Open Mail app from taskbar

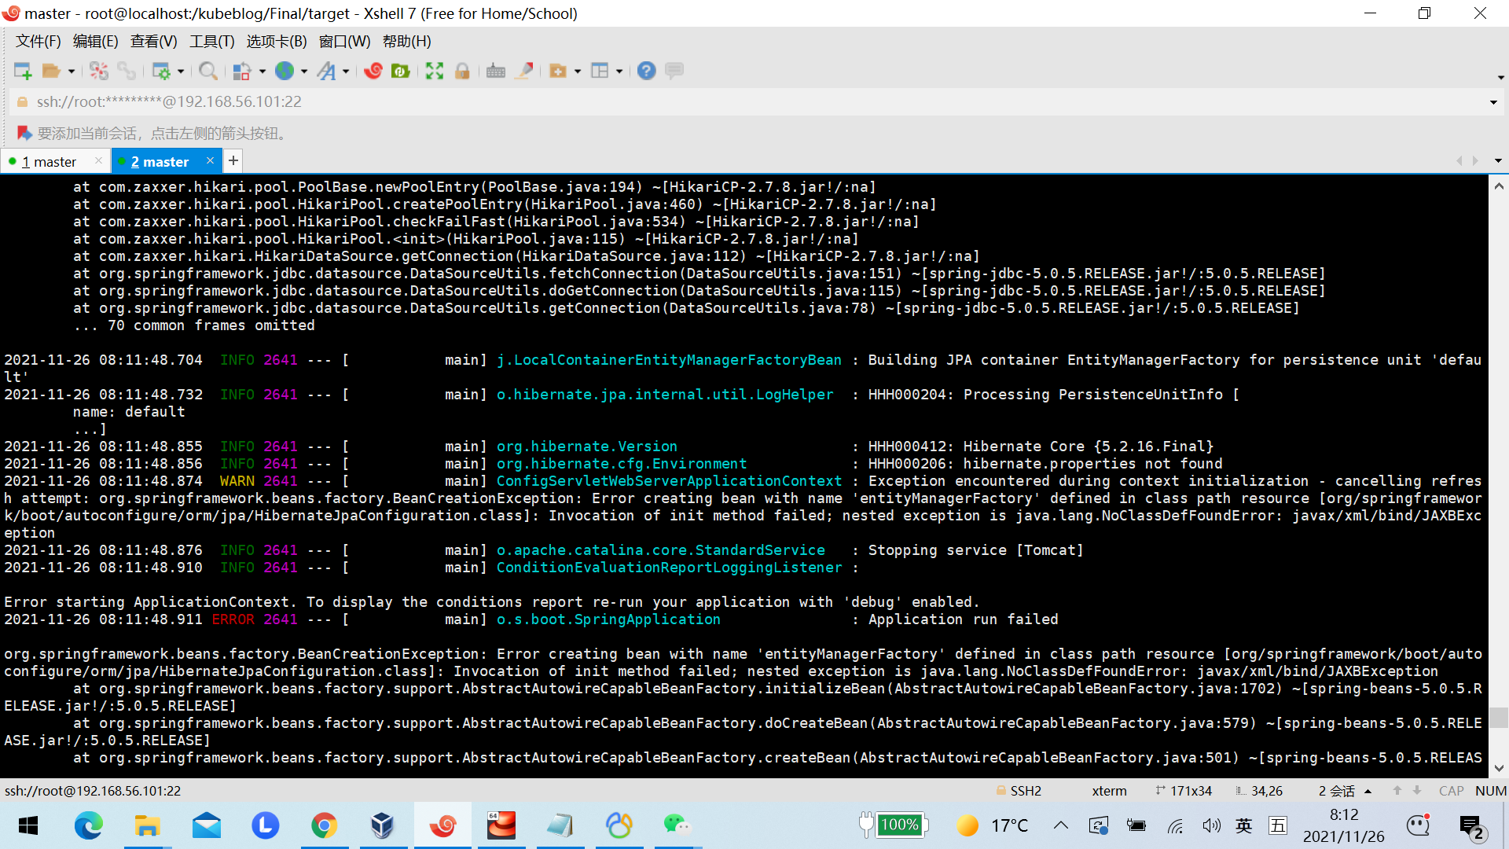coord(206,825)
